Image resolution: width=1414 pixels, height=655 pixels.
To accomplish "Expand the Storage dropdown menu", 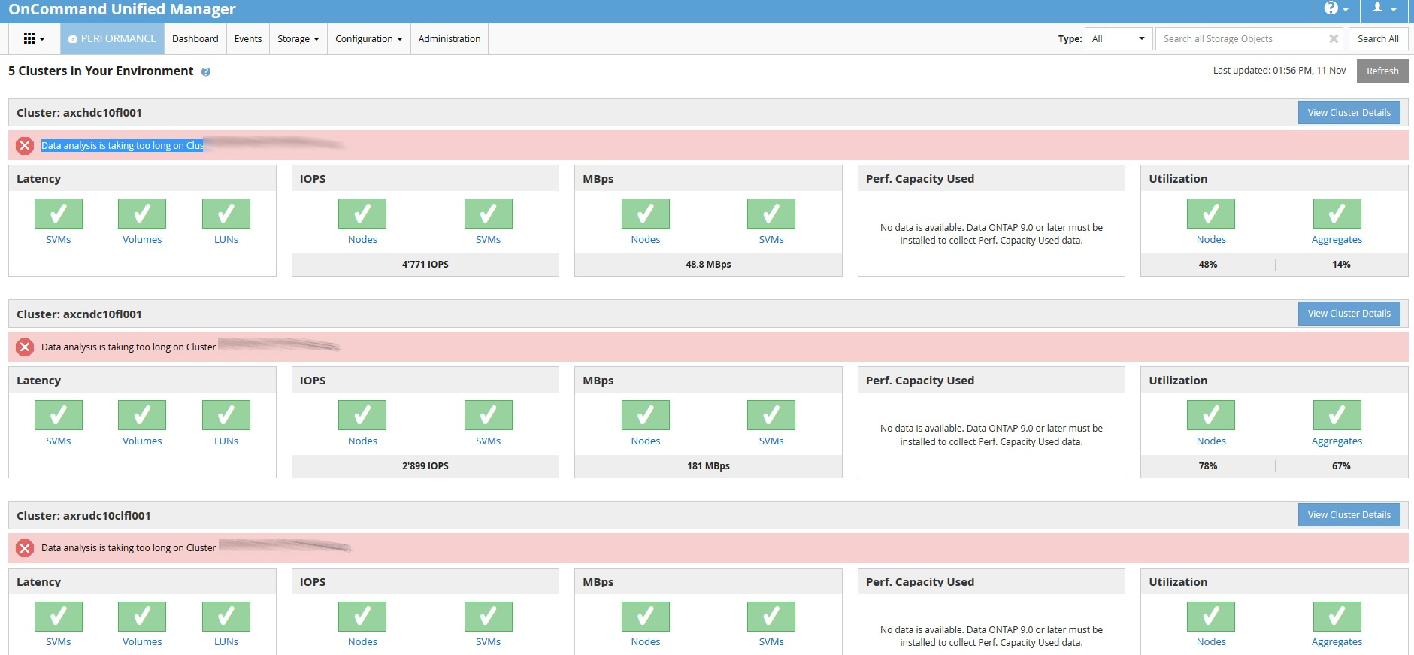I will click(298, 39).
